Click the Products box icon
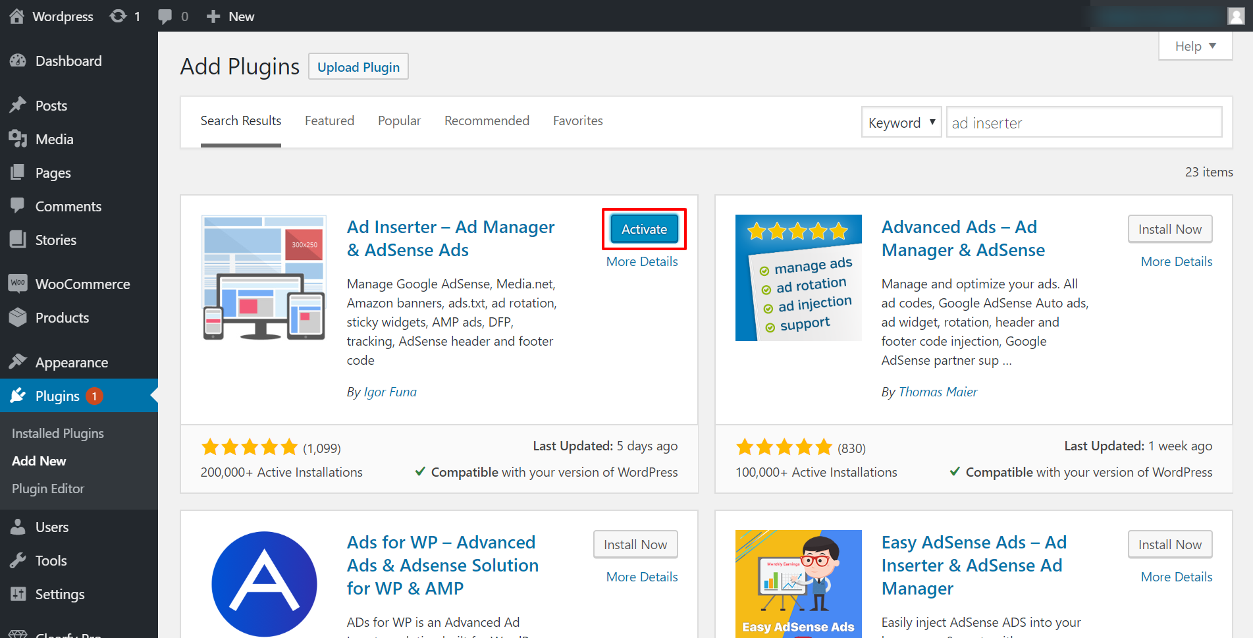 pyautogui.click(x=18, y=317)
